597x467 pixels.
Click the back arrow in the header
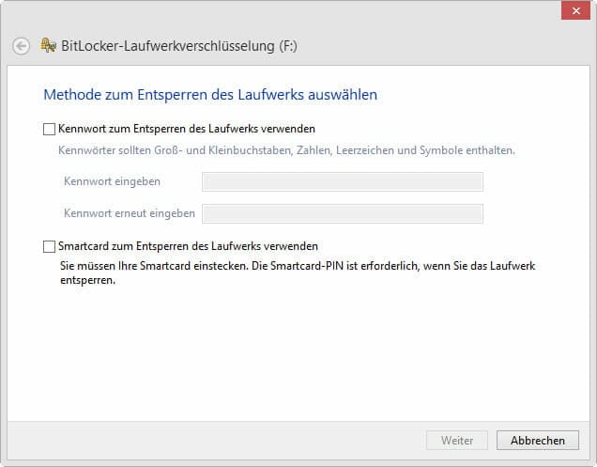click(x=21, y=45)
